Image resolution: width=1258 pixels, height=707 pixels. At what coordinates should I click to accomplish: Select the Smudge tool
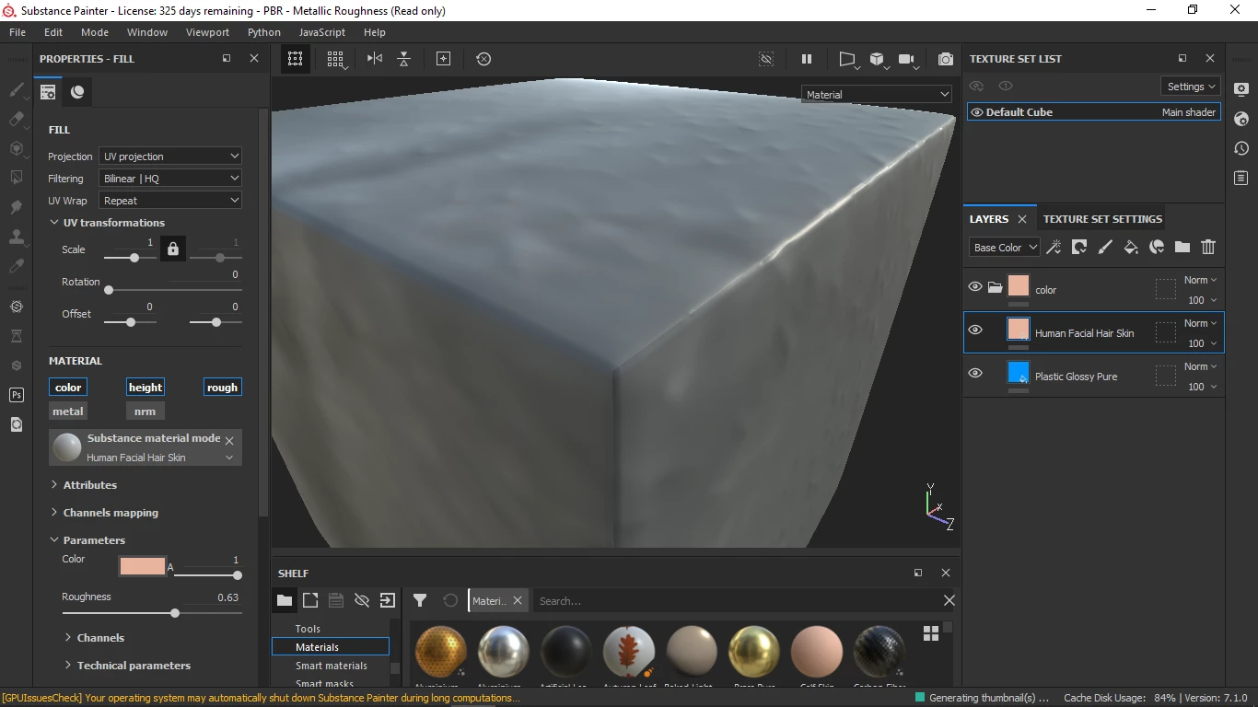(x=16, y=207)
